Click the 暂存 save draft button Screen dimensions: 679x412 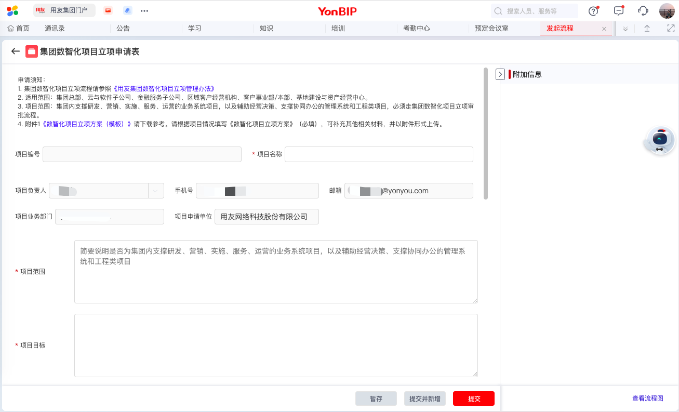pos(376,398)
